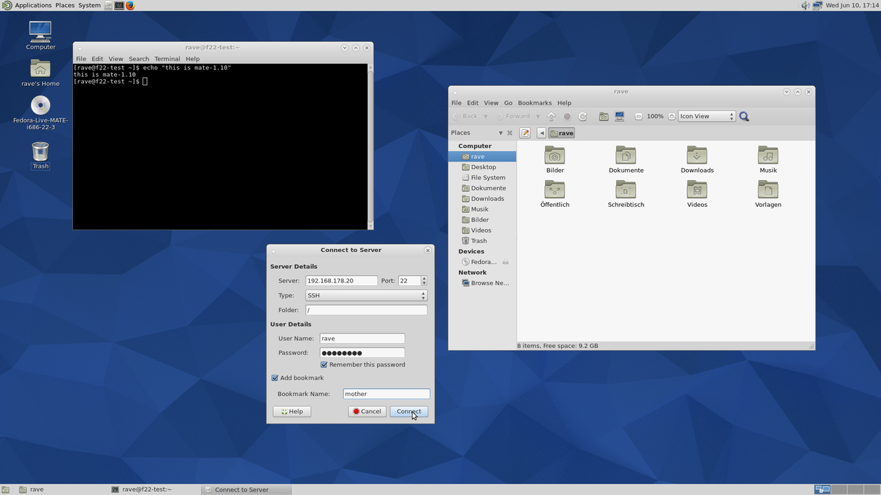Image resolution: width=881 pixels, height=495 pixels.
Task: Click the reload icon in file manager toolbar
Action: click(x=583, y=117)
